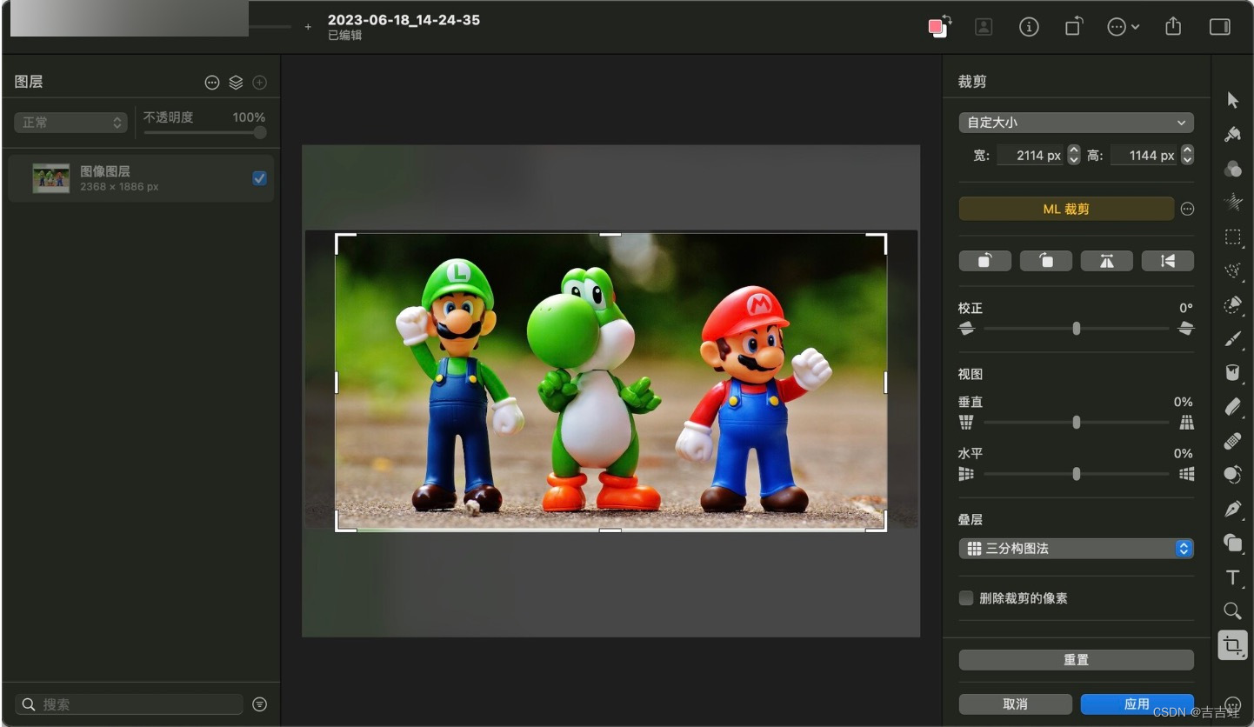Select the Zoom magnifier tool

1232,610
